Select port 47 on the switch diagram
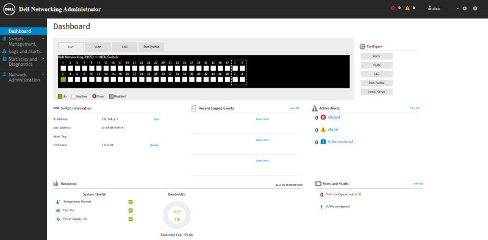The height and width of the screenshot is (240, 488). coord(227,68)
